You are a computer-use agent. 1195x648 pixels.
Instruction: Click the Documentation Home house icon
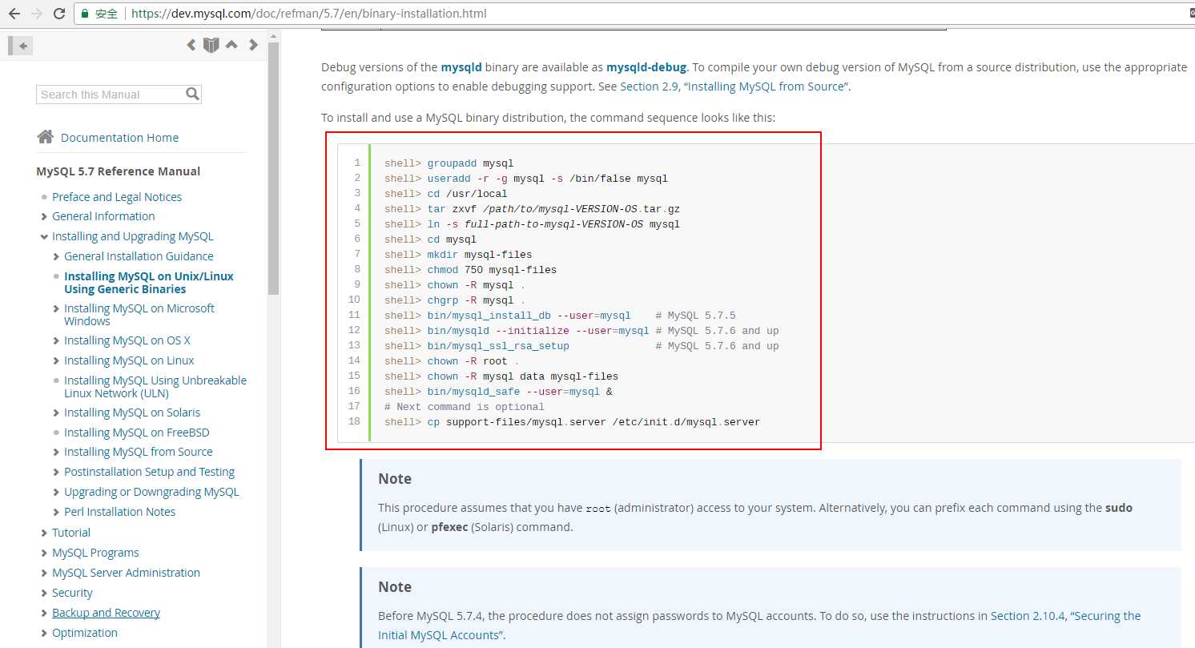point(46,137)
